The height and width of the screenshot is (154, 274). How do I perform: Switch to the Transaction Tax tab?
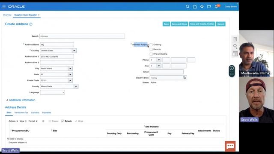click(x=21, y=113)
